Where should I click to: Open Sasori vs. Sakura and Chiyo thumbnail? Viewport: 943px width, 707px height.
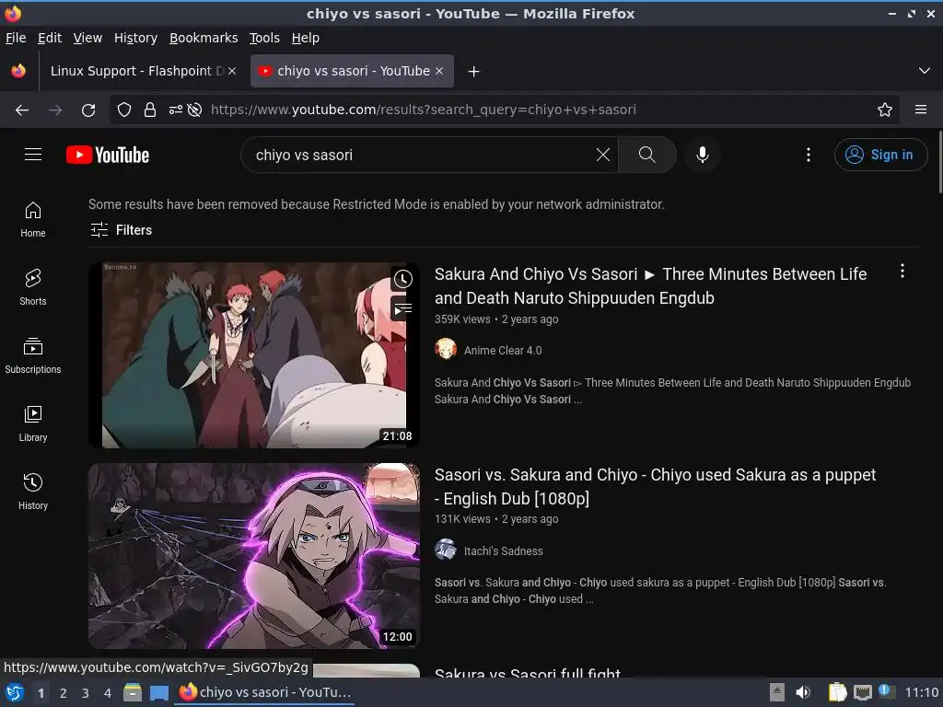coord(254,555)
